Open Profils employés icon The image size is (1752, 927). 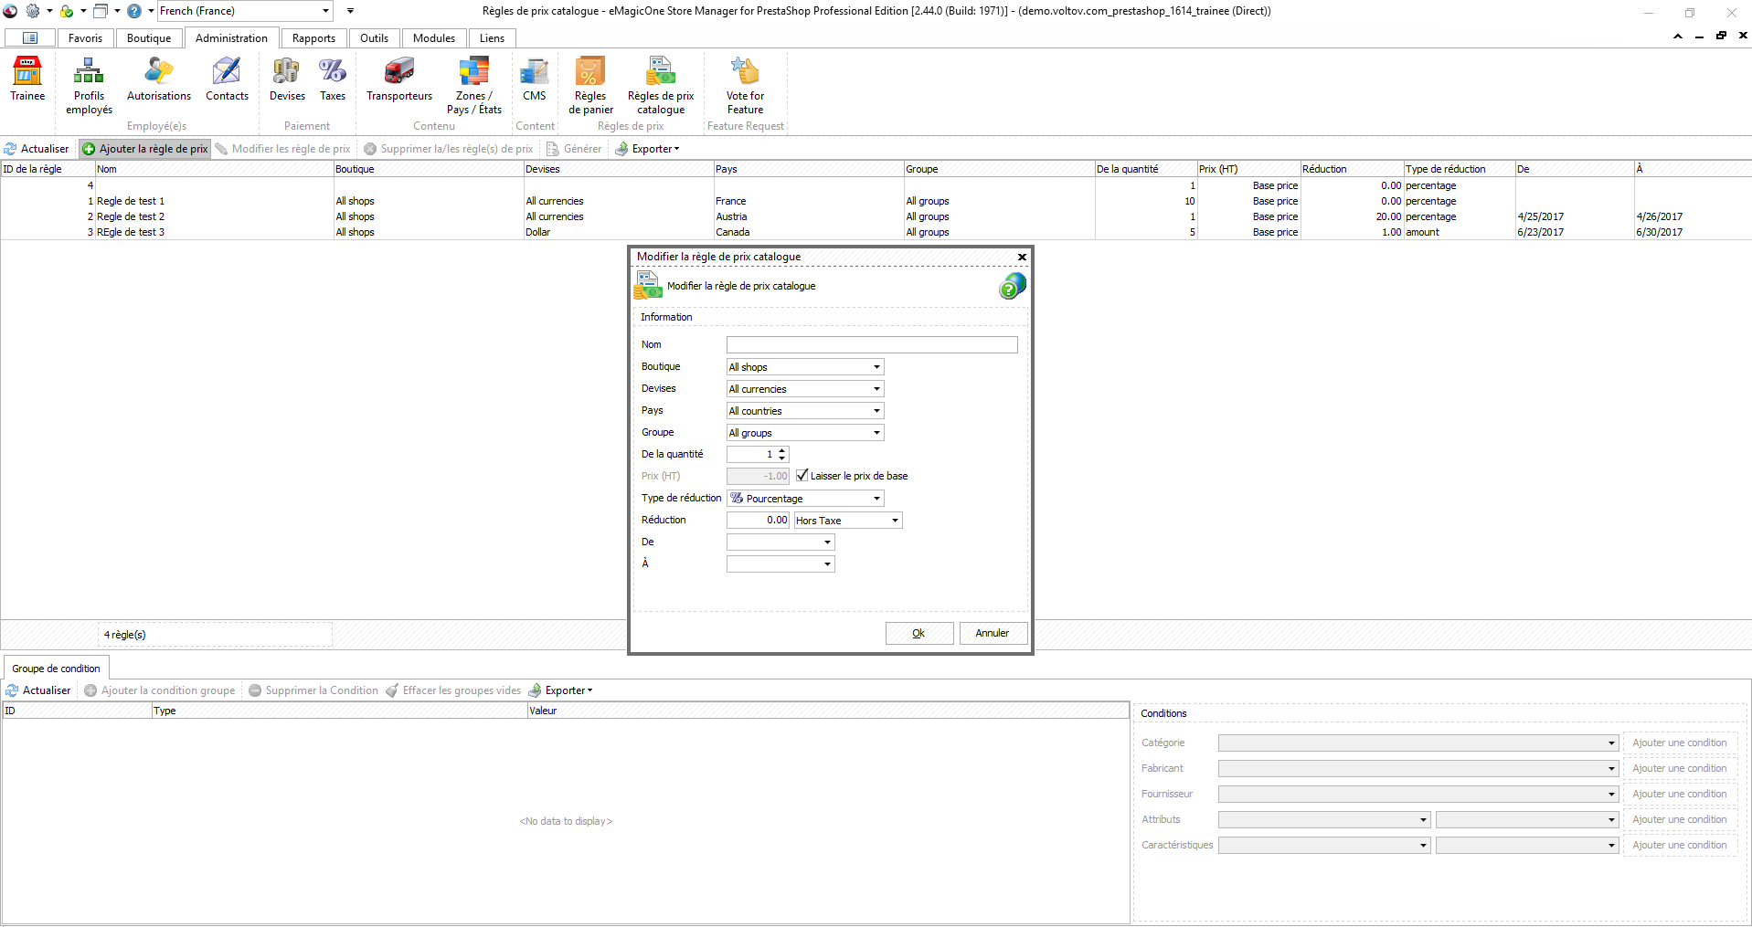click(x=89, y=86)
